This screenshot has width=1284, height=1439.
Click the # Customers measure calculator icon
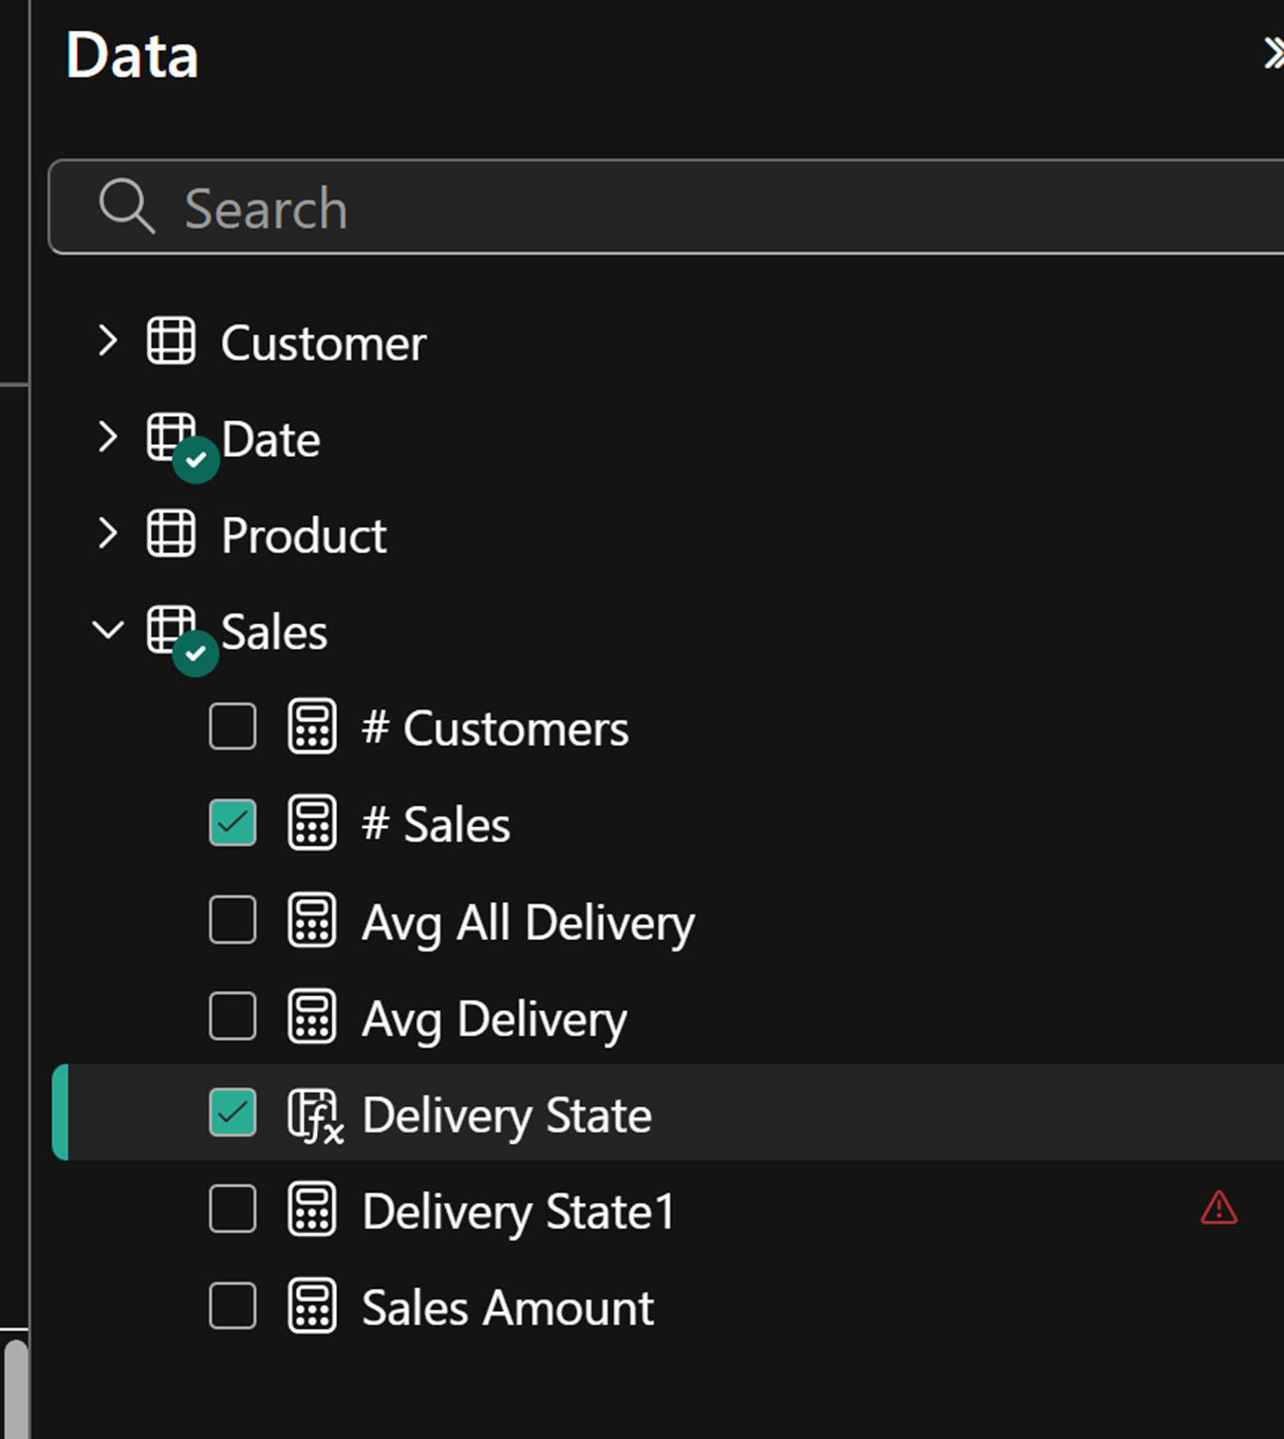[312, 727]
